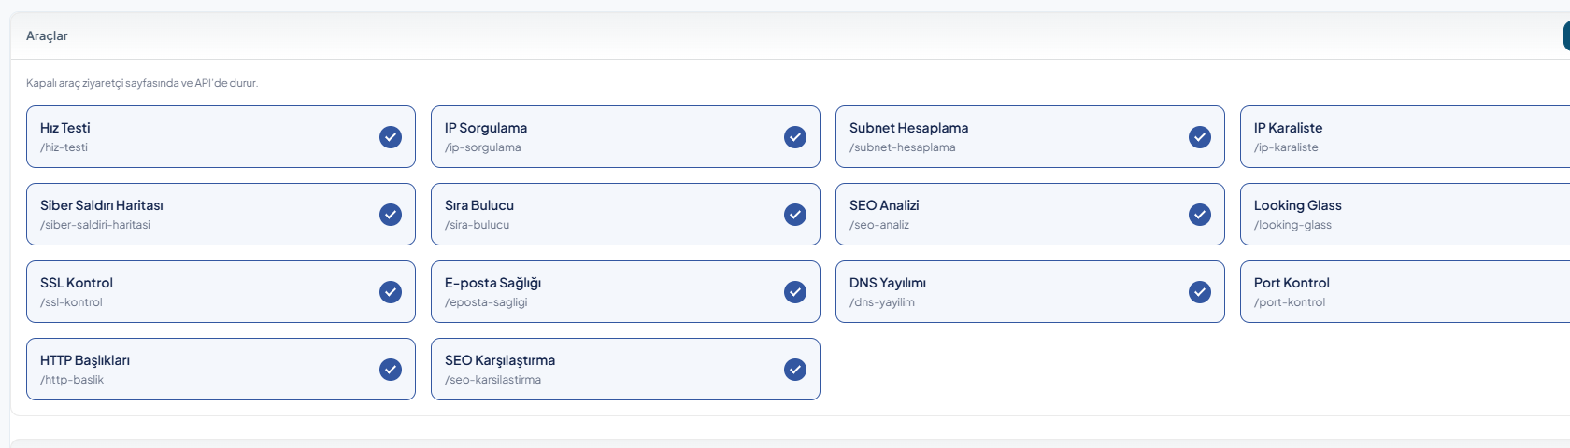
Task: Toggle the IP Sorgulama checkmark
Action: coord(795,137)
